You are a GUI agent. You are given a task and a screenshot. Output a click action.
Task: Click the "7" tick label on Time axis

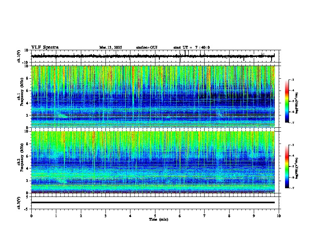click(x=205, y=216)
